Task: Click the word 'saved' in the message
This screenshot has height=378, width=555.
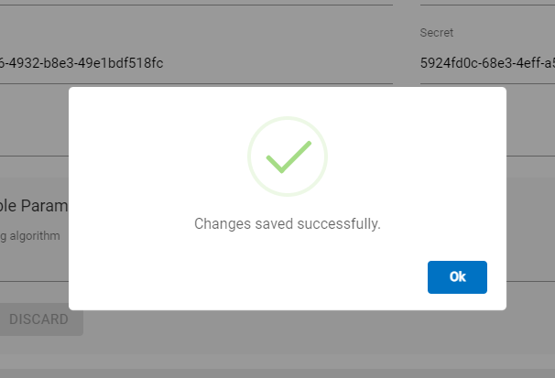Action: [x=277, y=223]
